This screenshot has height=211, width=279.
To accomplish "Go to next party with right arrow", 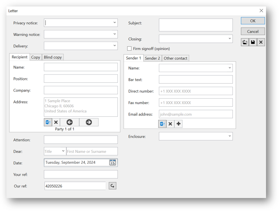I will click(x=89, y=122).
